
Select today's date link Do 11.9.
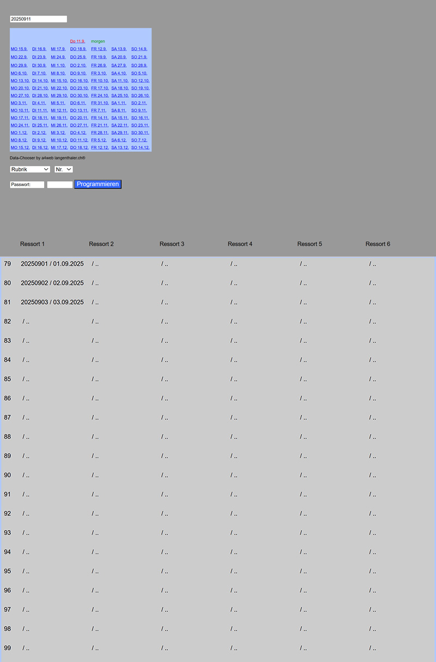77,41
